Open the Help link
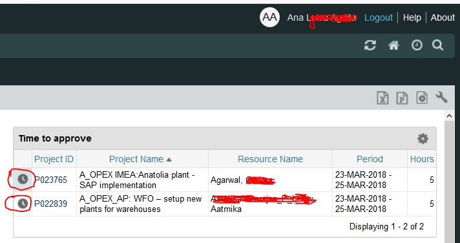460x243 pixels. coord(412,17)
